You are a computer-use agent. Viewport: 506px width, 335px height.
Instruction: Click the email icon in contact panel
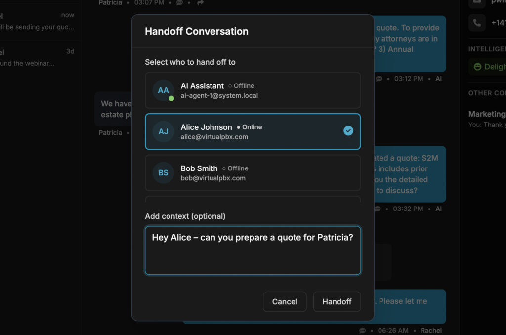477,2
